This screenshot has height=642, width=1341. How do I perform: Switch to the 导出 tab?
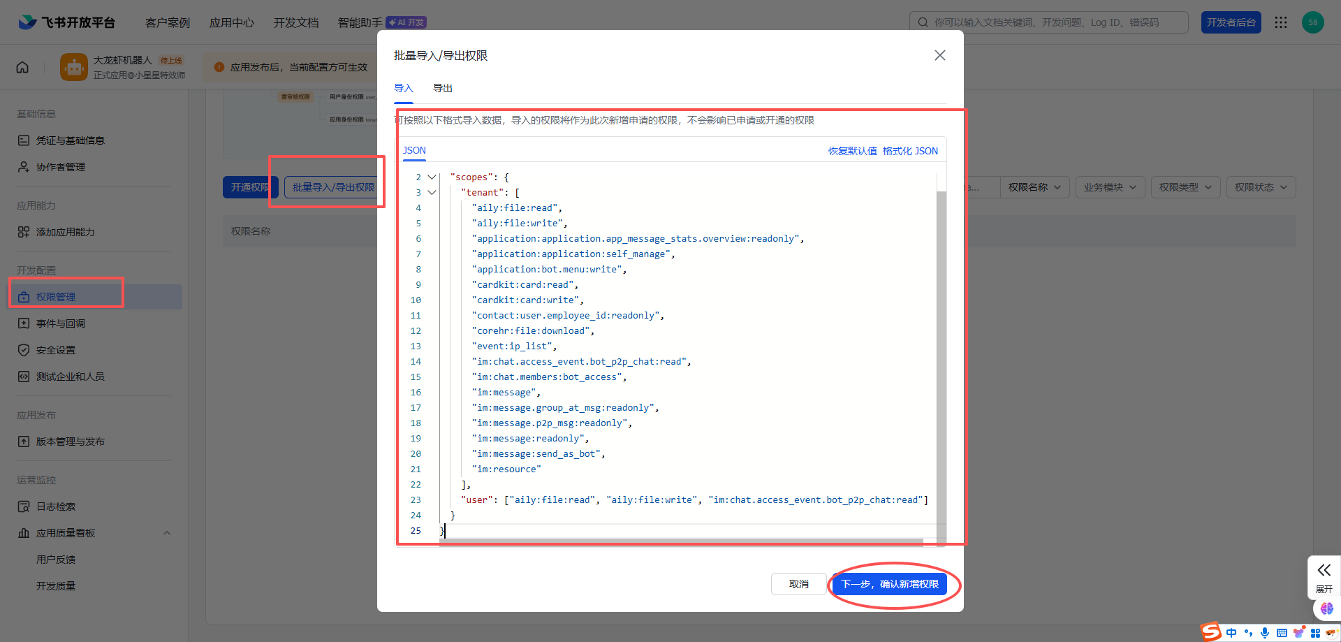442,88
